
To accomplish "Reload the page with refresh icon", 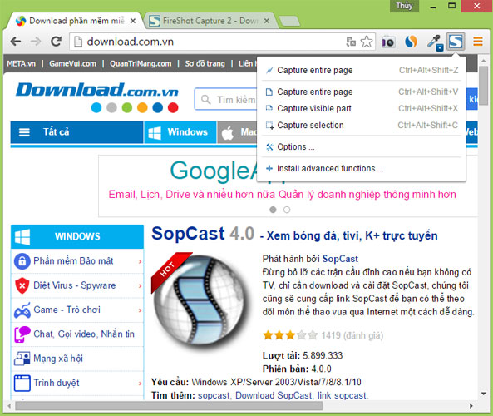I will 57,42.
